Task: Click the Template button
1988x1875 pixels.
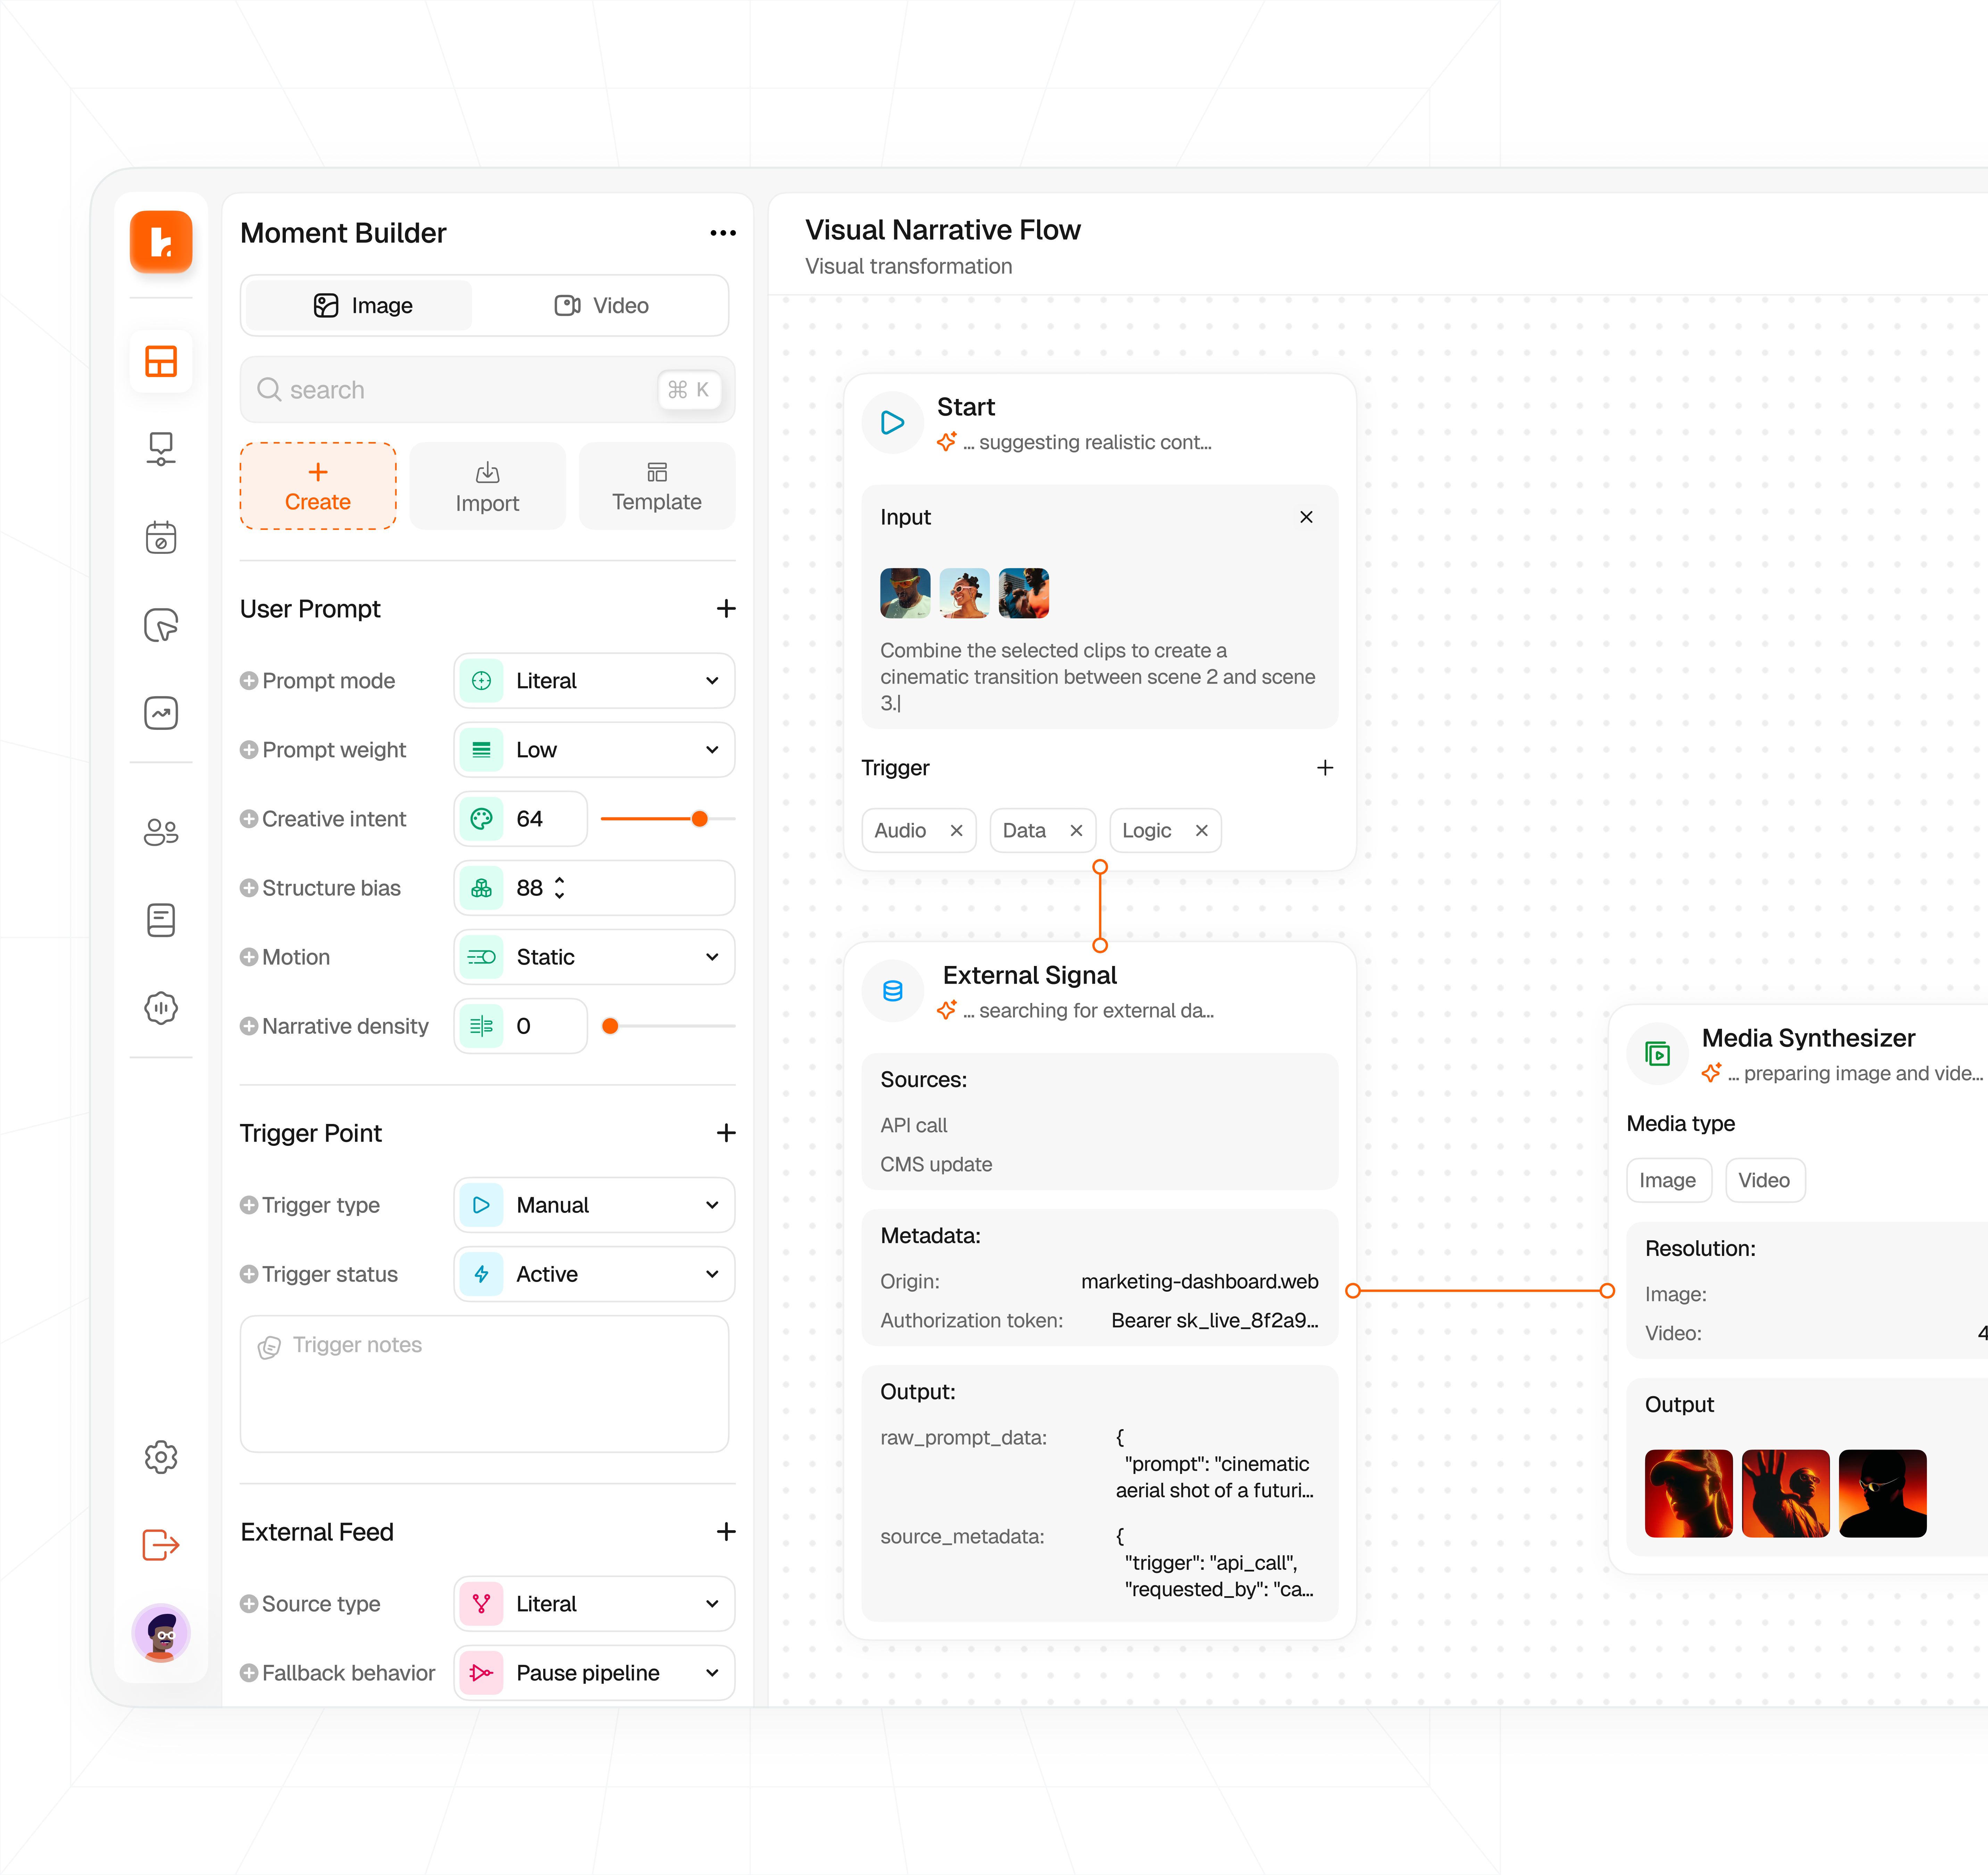Action: click(x=656, y=486)
